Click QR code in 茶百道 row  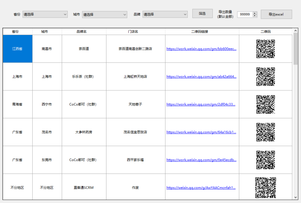(x=266, y=49)
